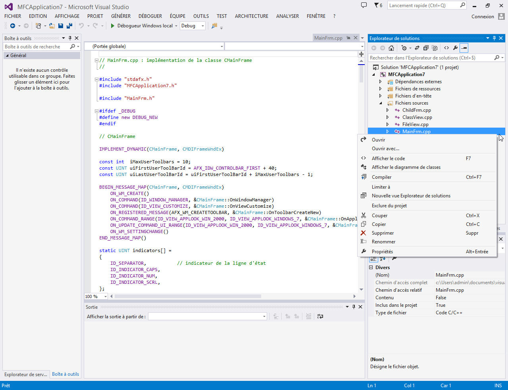Select FileView.cpp in the solution tree
This screenshot has width=508, height=390.
415,124
